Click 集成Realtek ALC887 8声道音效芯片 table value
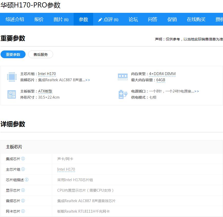 pyautogui.click(x=86, y=201)
